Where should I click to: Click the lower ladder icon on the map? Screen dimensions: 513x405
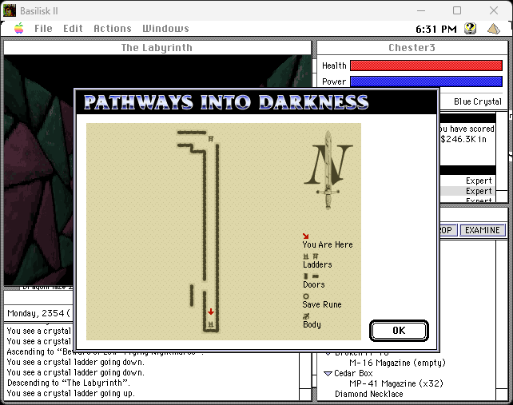coord(211,324)
